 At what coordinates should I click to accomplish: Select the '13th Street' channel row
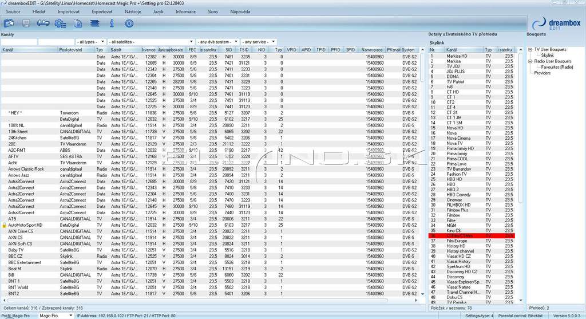click(210, 132)
